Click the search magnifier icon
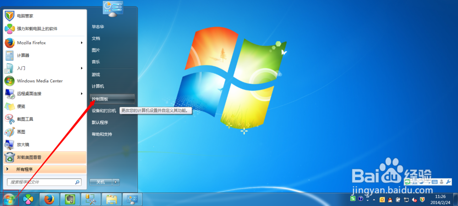 click(x=77, y=182)
